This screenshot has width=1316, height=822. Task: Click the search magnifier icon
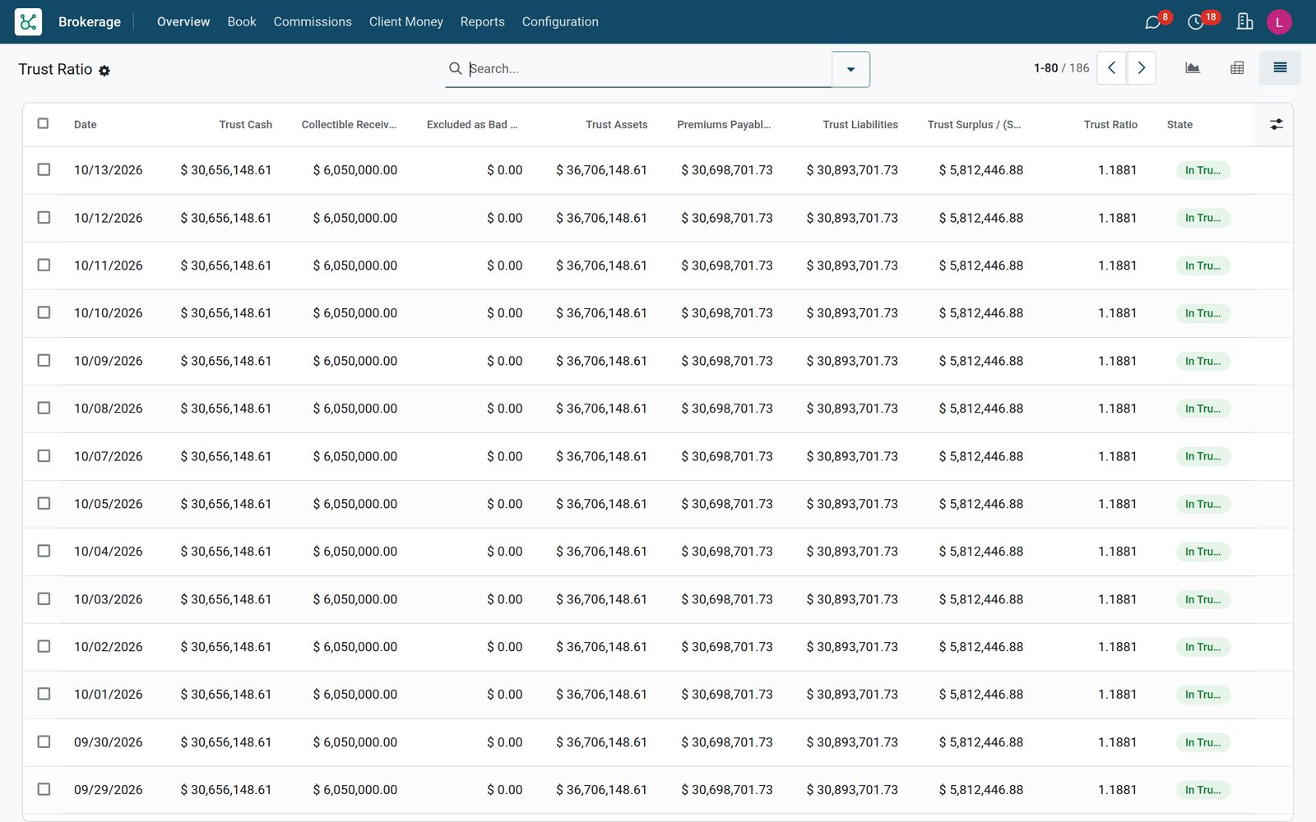coord(455,68)
